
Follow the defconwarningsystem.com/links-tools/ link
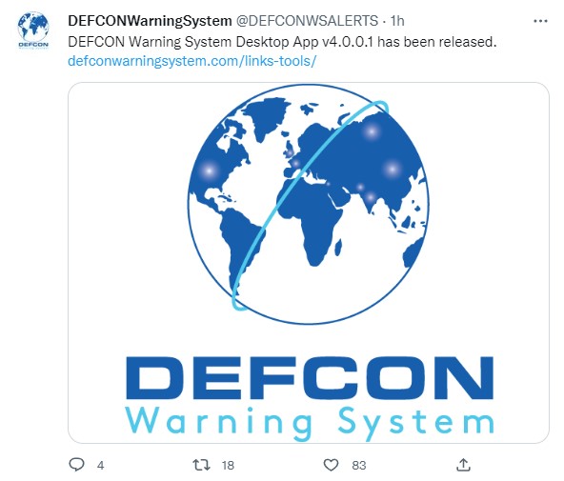coord(191,61)
